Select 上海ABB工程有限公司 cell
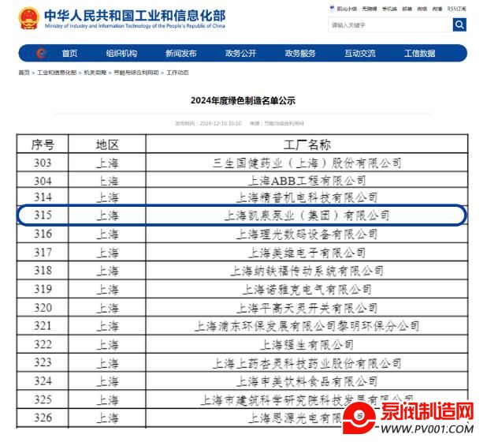Screen dimensions: 487x442 [x=307, y=181]
